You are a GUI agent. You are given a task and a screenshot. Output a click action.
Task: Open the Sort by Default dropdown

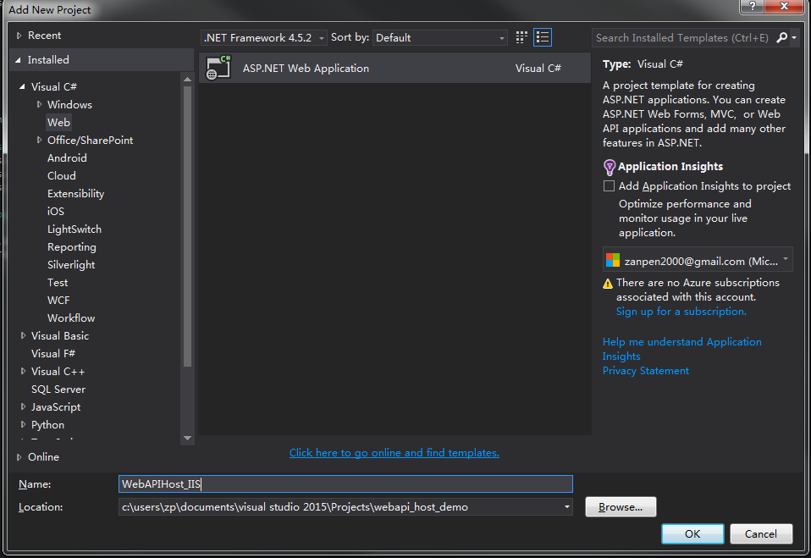(x=439, y=38)
